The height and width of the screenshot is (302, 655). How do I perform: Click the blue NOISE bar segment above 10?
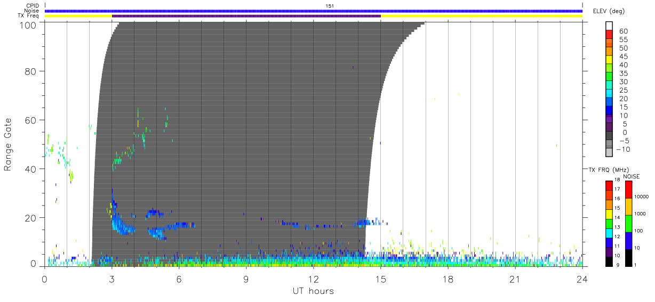click(628, 240)
